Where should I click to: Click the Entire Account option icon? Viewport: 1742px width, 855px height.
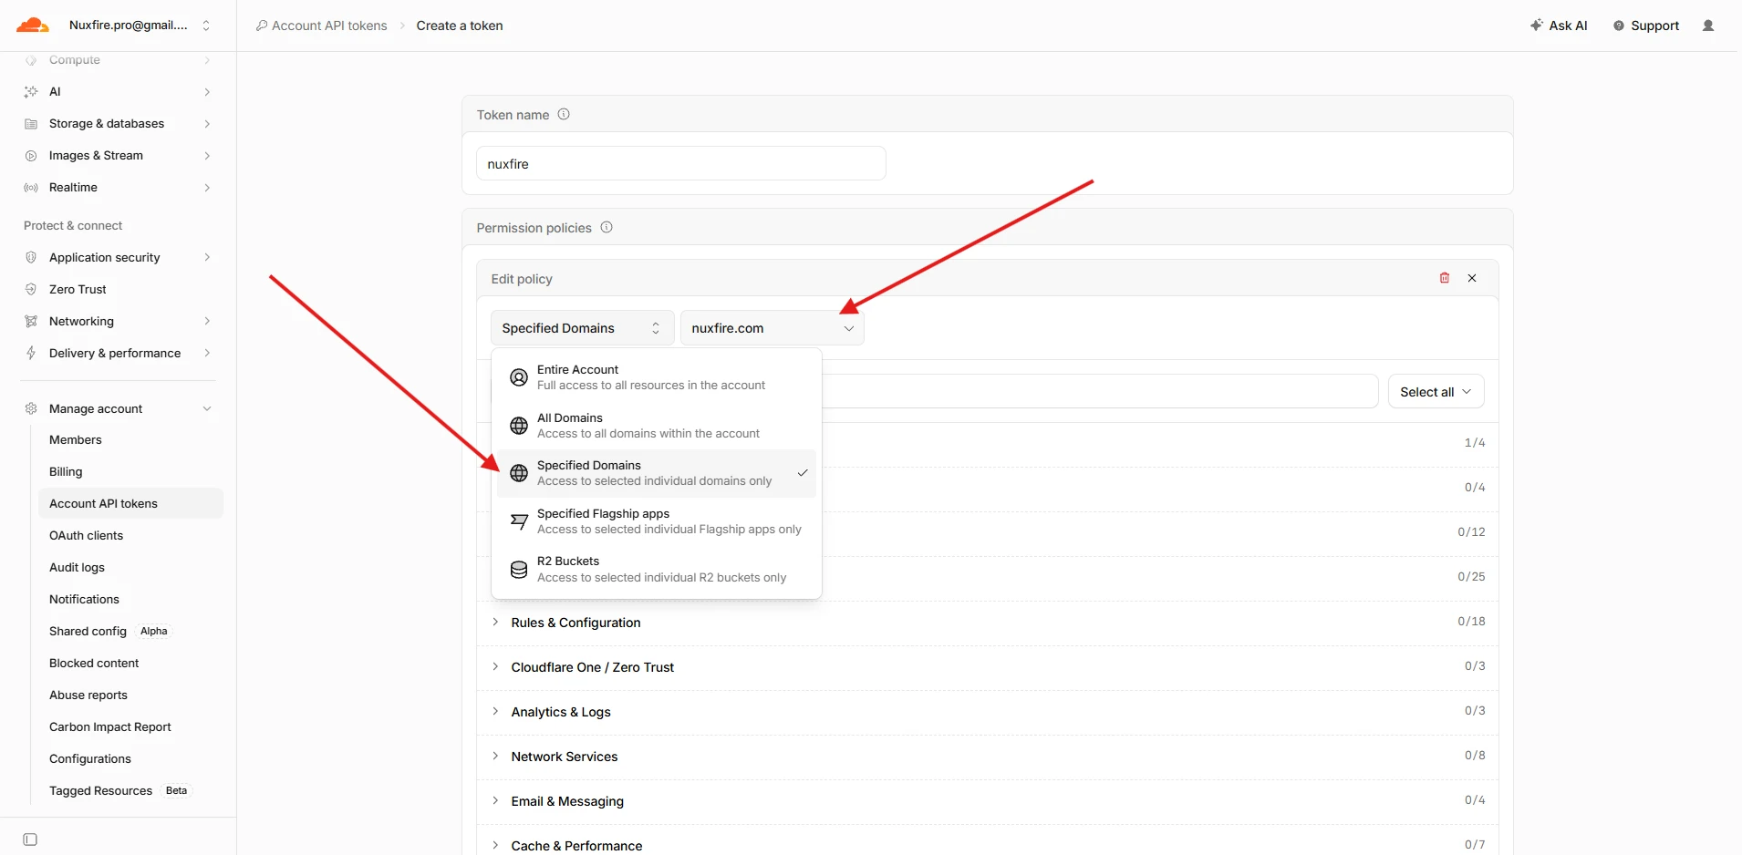pyautogui.click(x=519, y=377)
